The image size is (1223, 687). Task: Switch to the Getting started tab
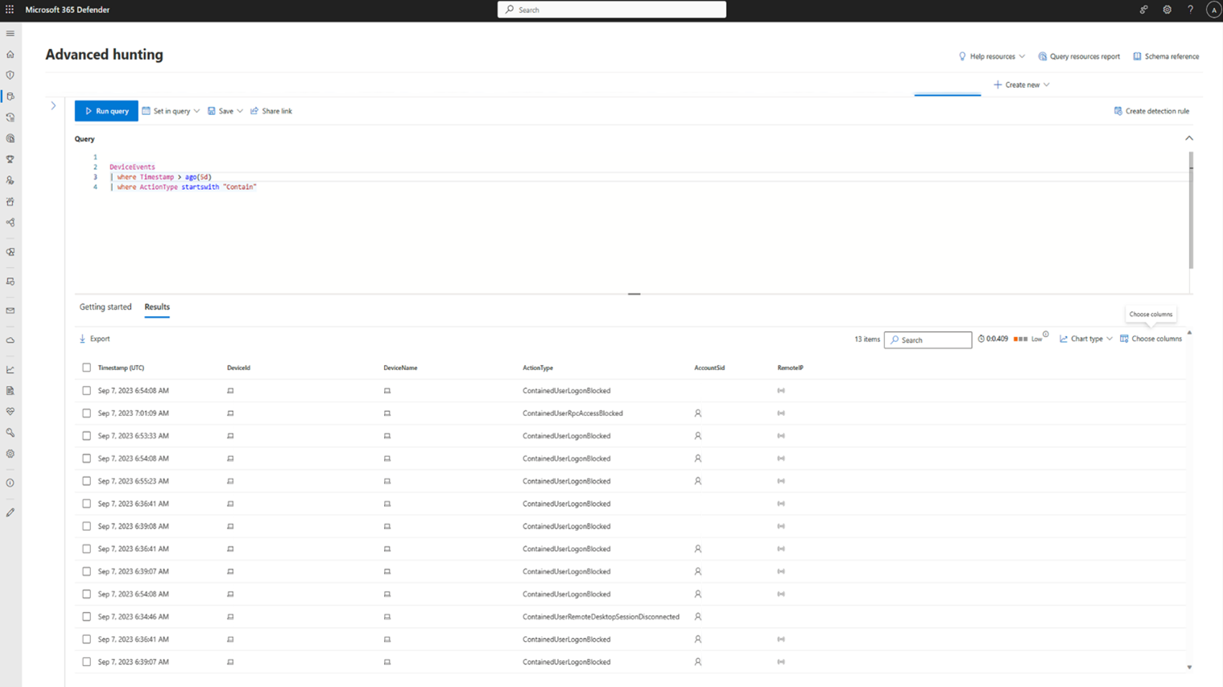pyautogui.click(x=105, y=307)
